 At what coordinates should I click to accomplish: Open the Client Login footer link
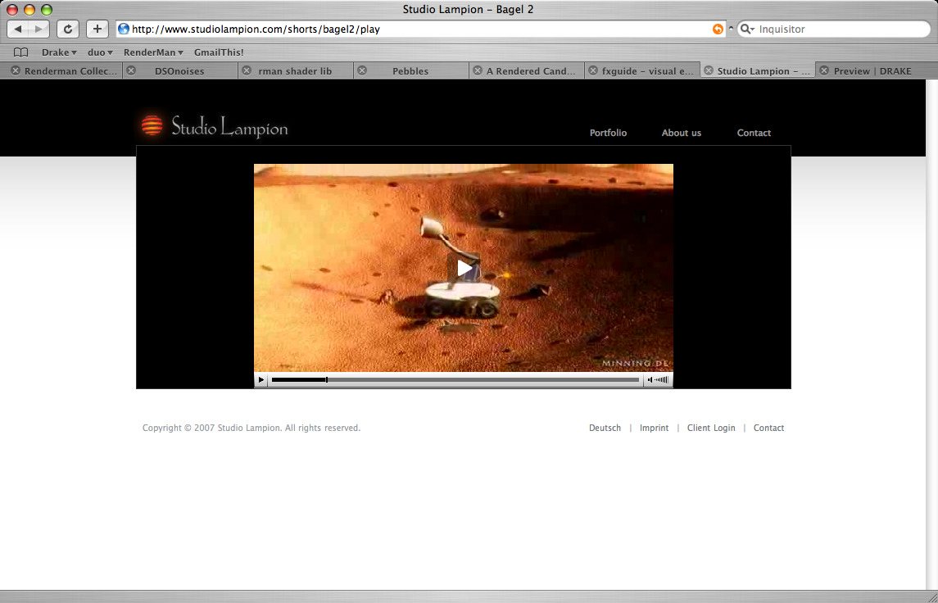click(711, 428)
